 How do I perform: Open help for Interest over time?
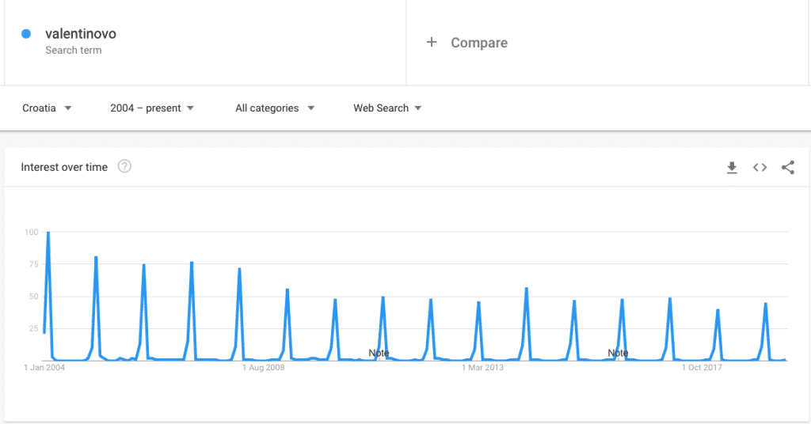124,167
